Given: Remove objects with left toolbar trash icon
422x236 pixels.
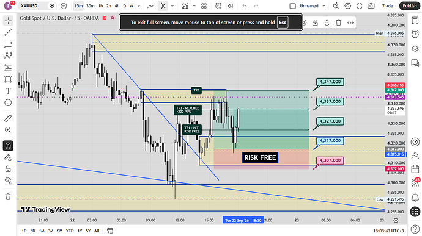Looking at the screenshot, I should 8,197.
